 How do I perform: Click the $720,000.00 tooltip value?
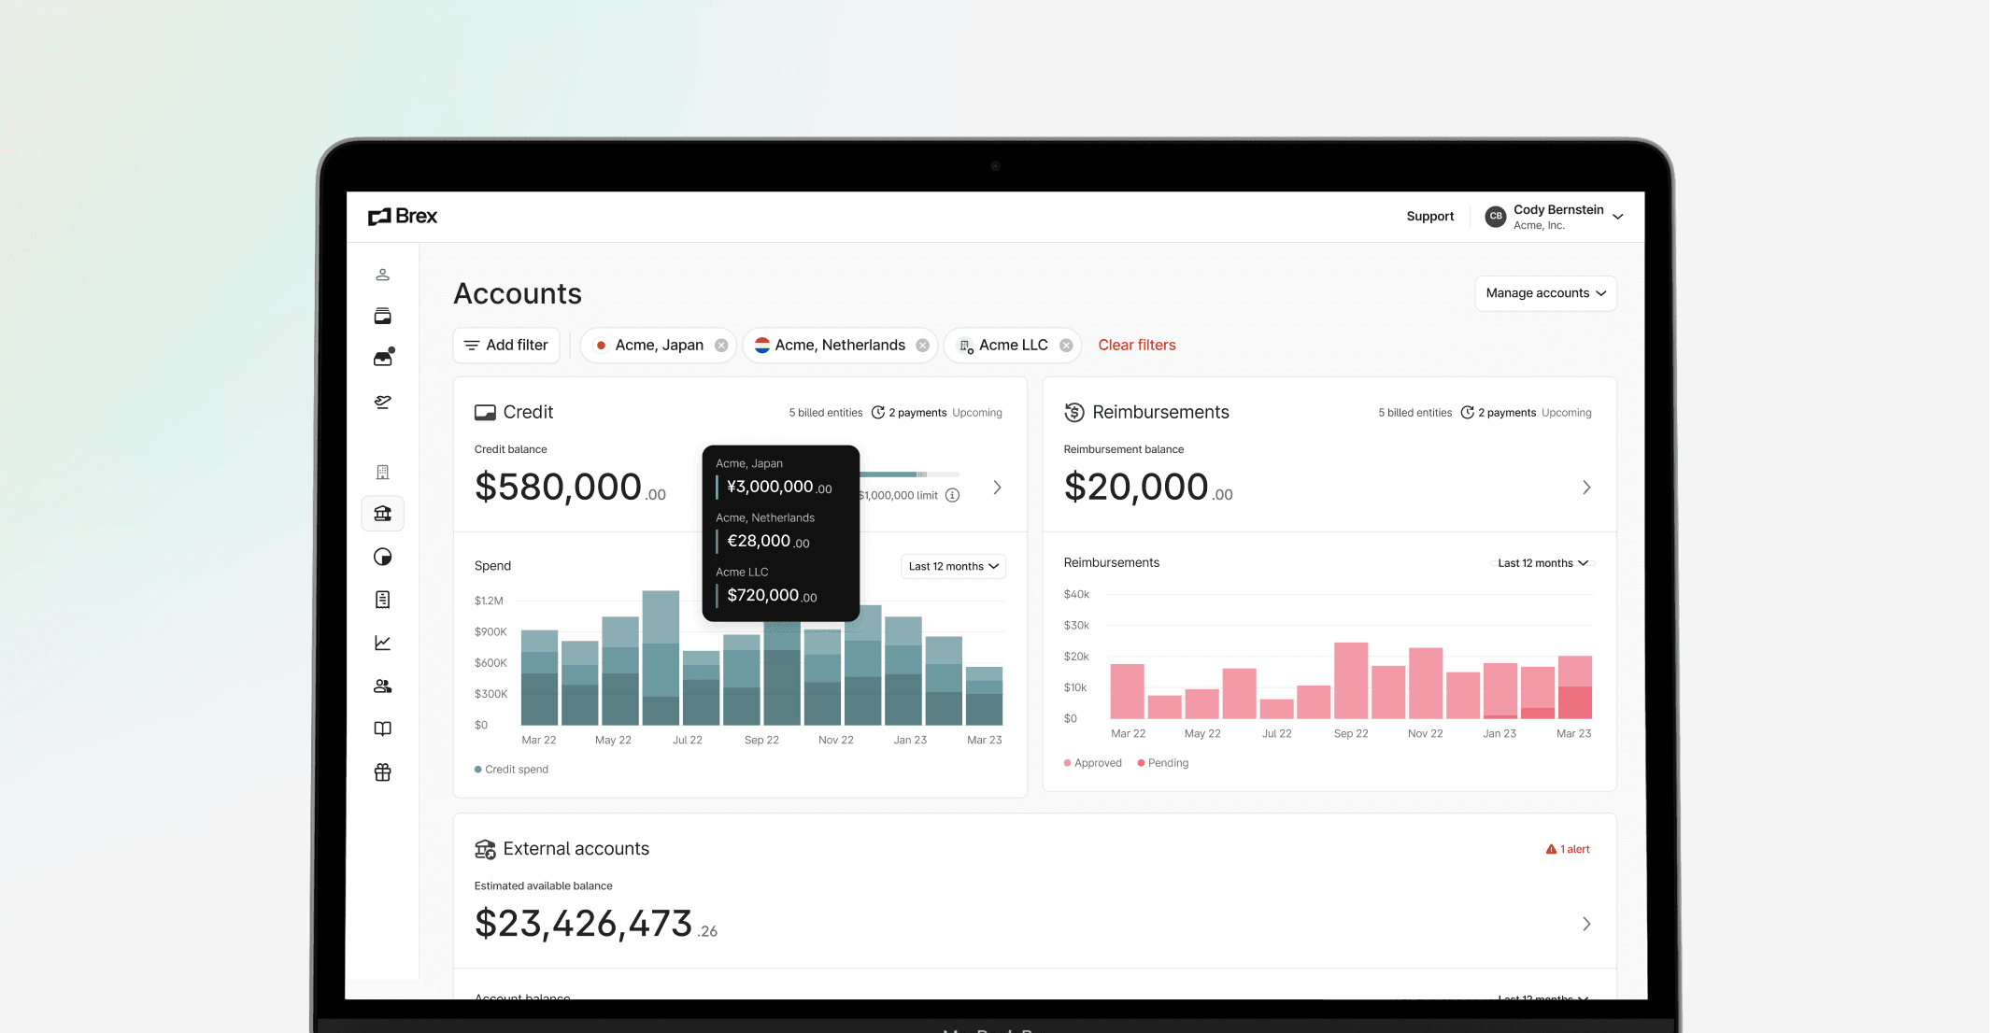[x=772, y=596]
